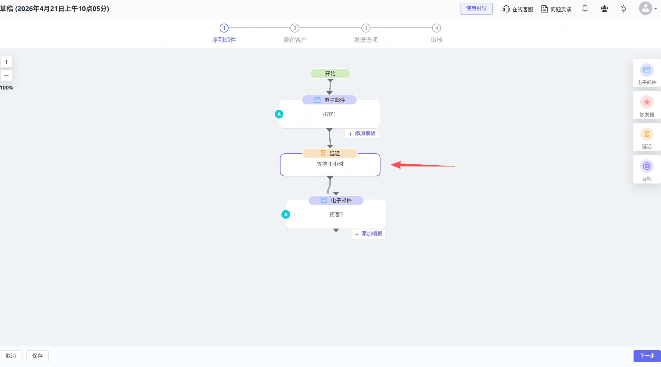Open the 使用引导 guide
Screen dimensions: 661x367
[x=476, y=9]
